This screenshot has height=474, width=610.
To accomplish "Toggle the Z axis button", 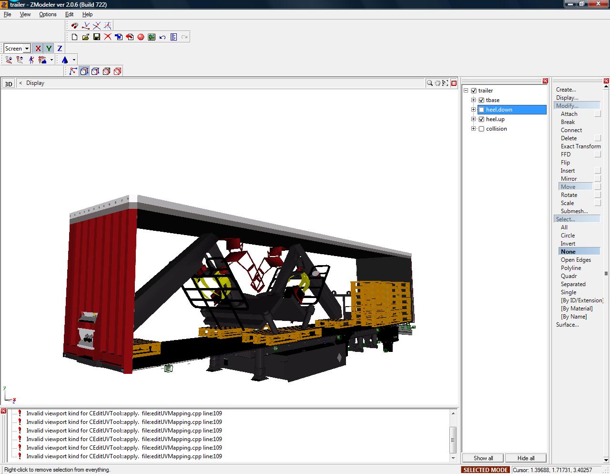I will pos(60,49).
